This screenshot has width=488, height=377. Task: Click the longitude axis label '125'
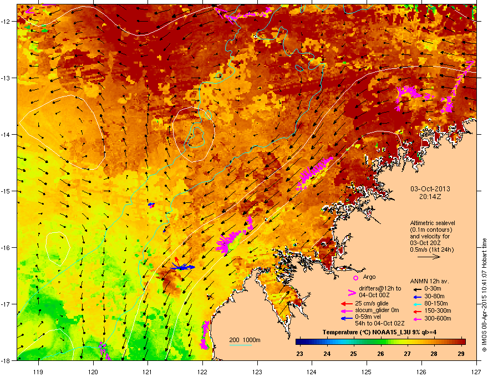coord(367,371)
